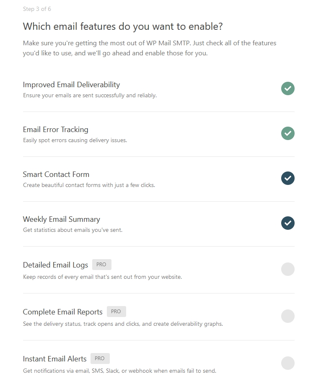Uncheck the Smart Contact Form option
The image size is (321, 387).
click(288, 178)
